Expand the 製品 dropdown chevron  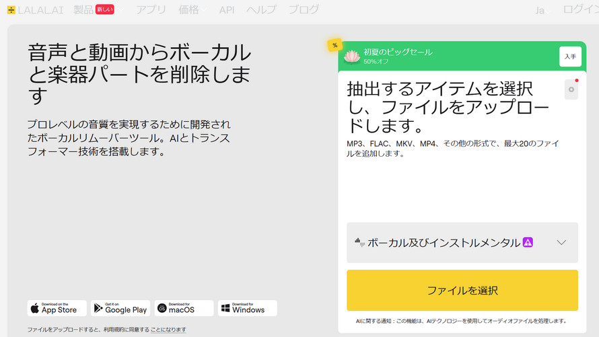point(121,10)
